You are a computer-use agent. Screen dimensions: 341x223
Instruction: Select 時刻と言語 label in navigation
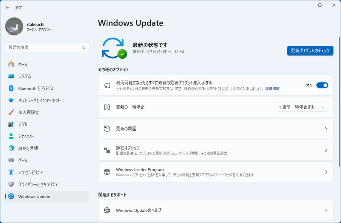point(28,149)
